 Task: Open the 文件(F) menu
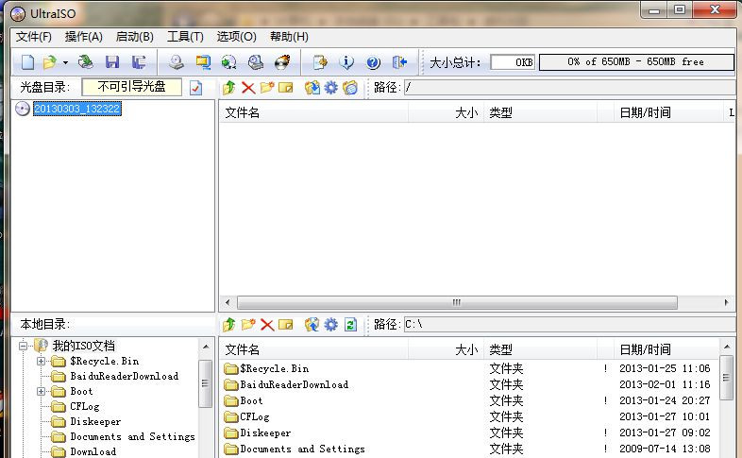[34, 37]
